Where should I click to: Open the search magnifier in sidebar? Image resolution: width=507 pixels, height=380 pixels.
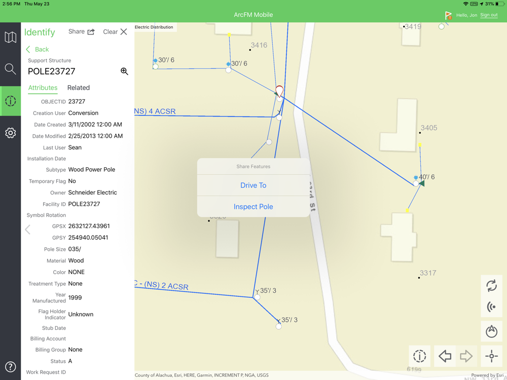(x=10, y=69)
